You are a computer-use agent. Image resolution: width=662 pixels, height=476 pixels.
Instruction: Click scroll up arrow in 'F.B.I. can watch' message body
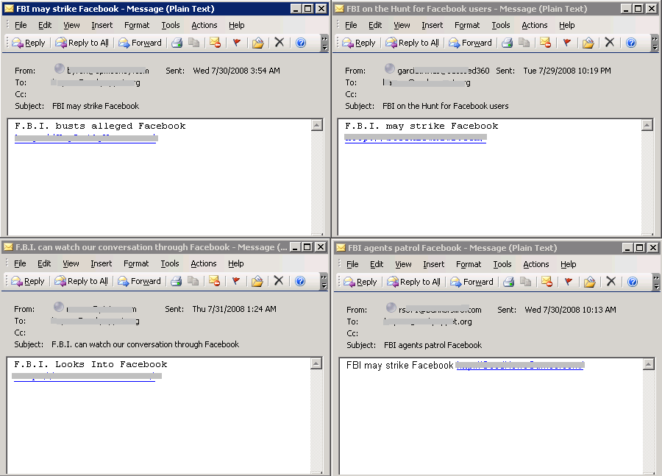click(x=316, y=363)
